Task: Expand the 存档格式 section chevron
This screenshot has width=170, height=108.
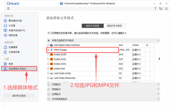Action: [158, 89]
